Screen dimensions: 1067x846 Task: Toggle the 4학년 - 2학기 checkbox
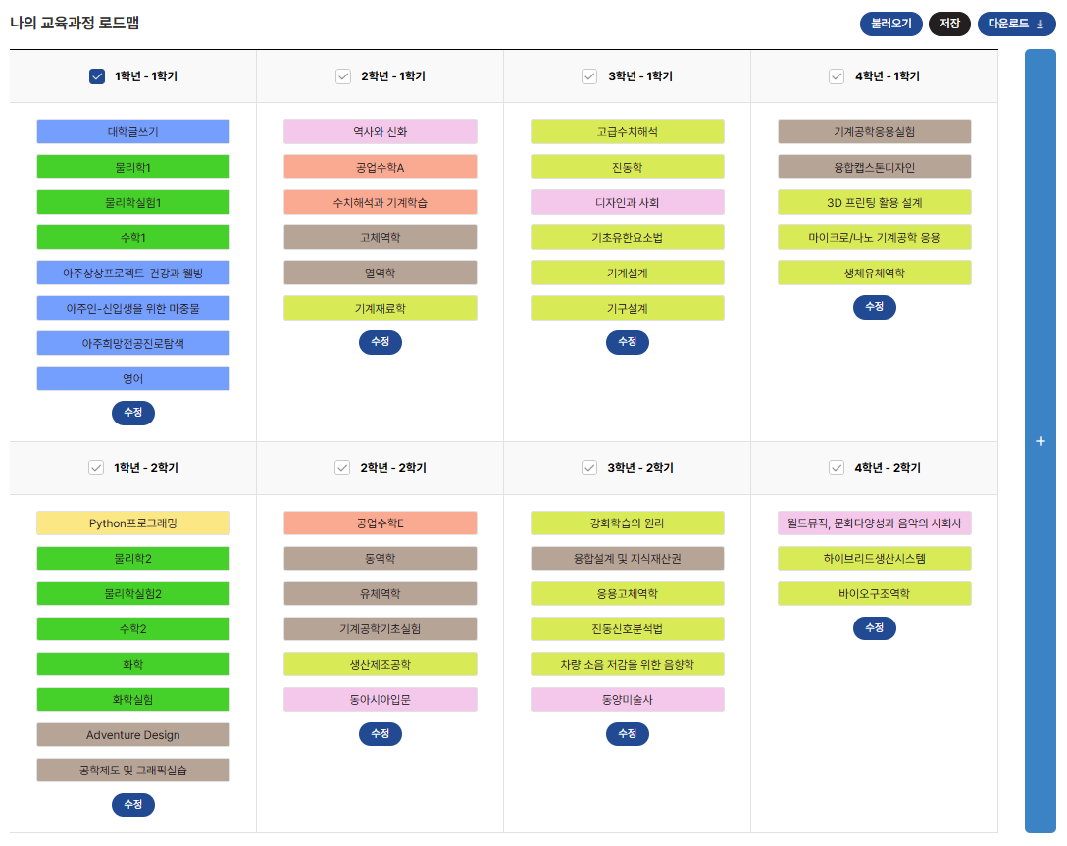coord(837,468)
